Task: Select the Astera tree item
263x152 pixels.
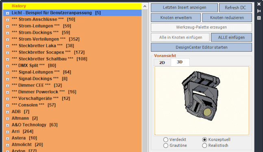Action: 19,138
